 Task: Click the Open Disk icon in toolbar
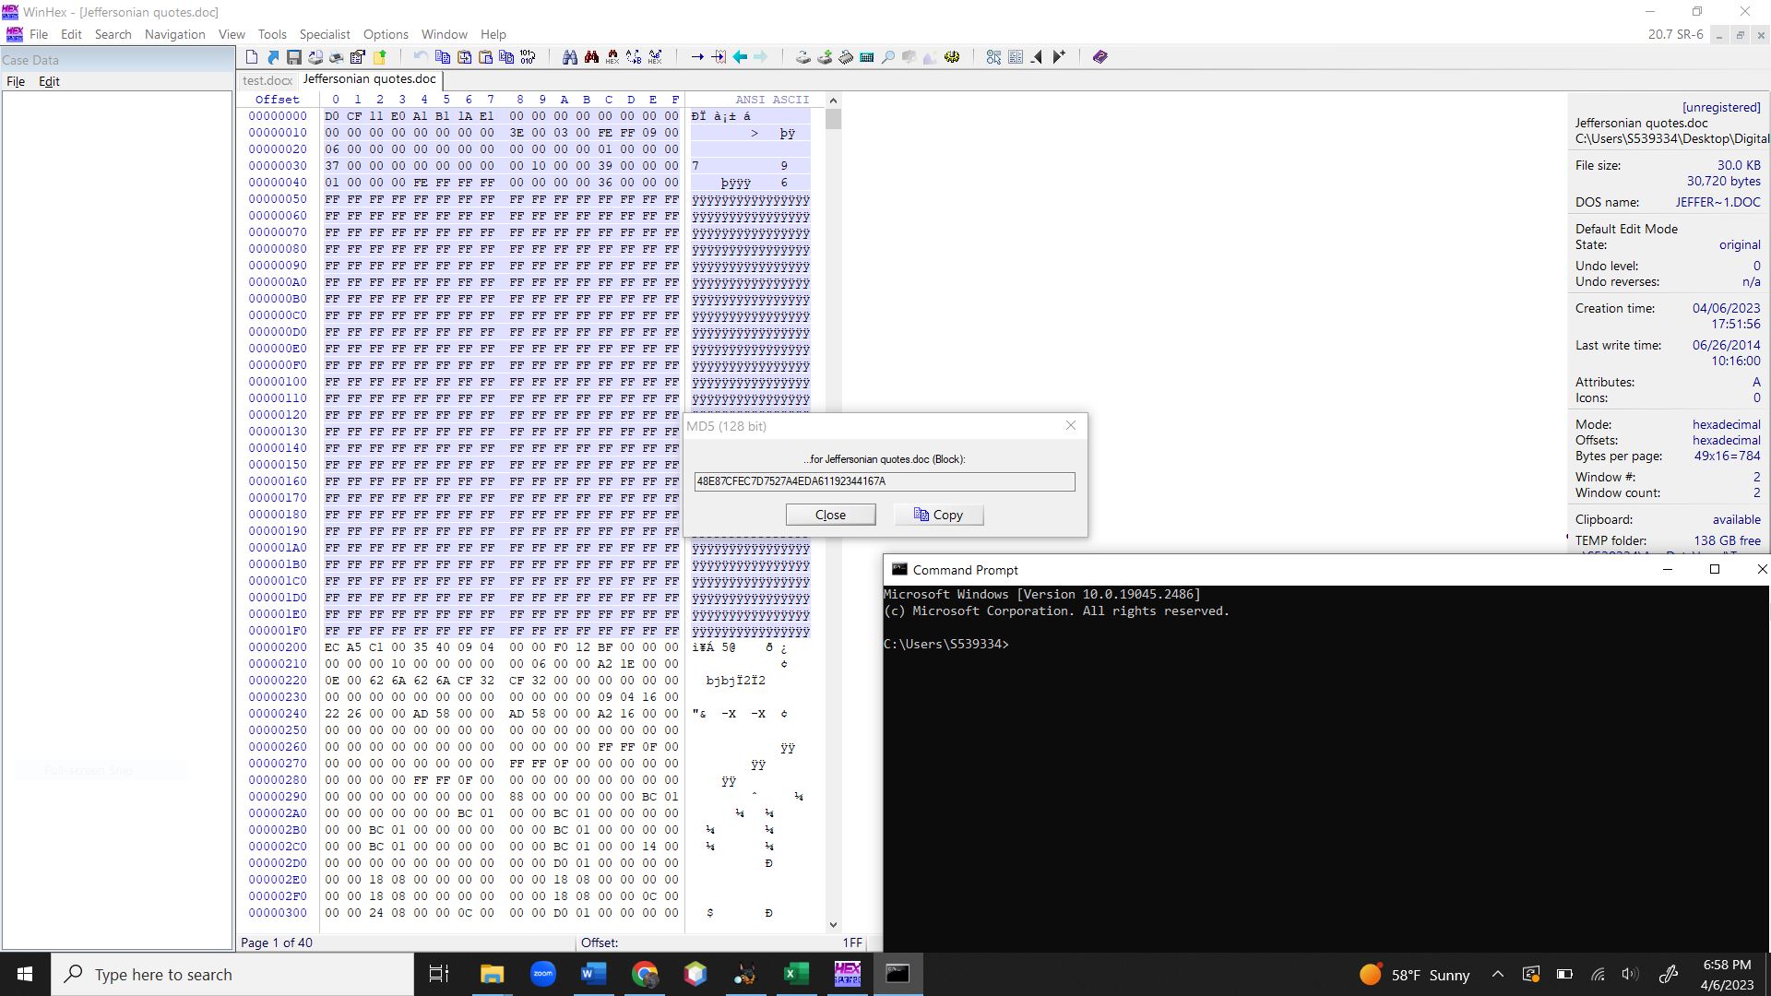click(803, 57)
